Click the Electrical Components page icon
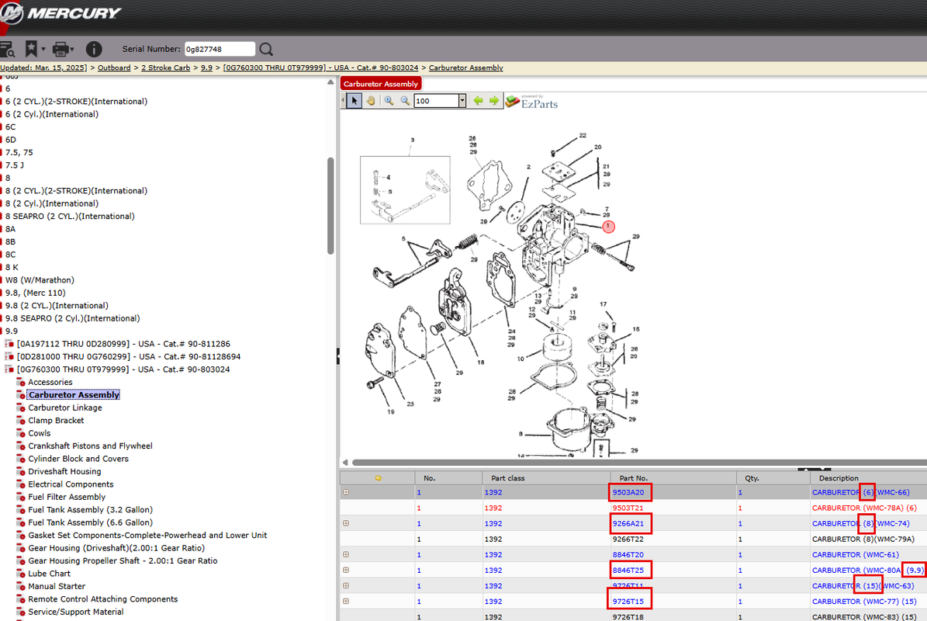 pos(21,484)
